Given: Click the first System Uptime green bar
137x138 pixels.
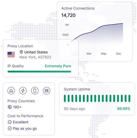Looking at the screenshot, I should 65,98.
